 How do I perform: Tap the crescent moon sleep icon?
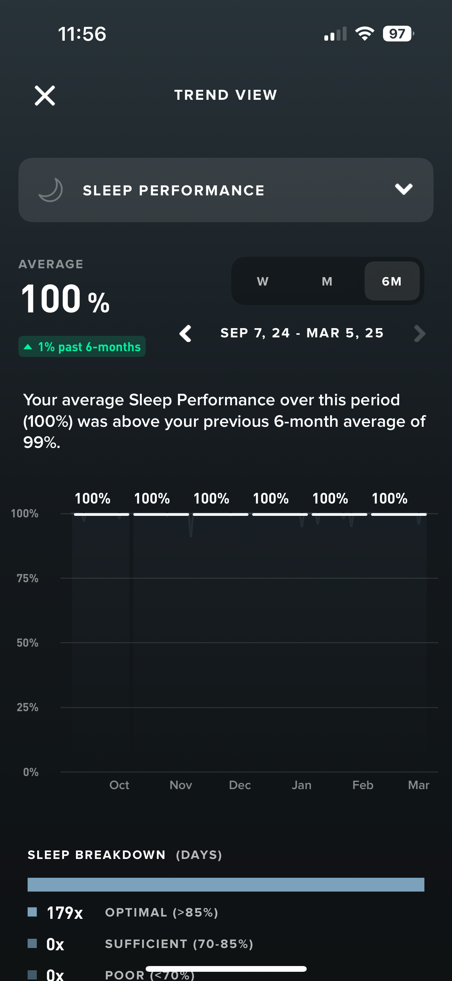[x=51, y=190]
